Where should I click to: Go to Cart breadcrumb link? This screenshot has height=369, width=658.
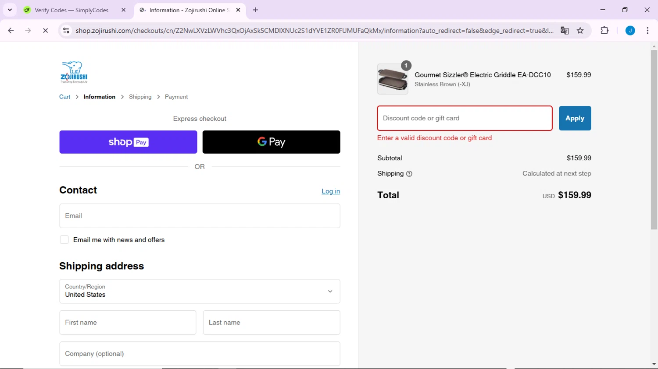click(64, 97)
